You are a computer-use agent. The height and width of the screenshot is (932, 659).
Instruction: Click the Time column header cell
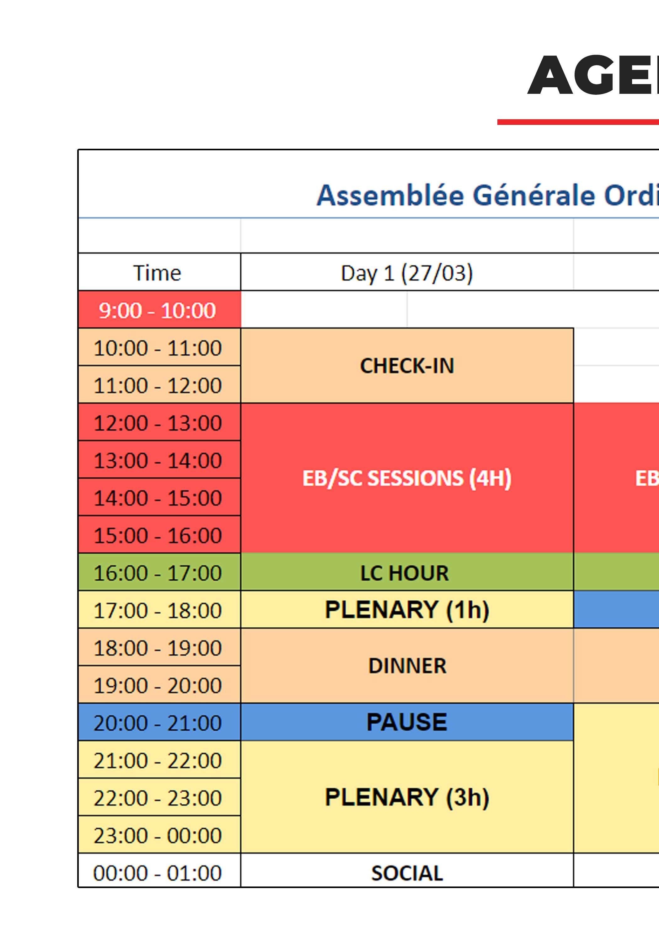pyautogui.click(x=158, y=273)
